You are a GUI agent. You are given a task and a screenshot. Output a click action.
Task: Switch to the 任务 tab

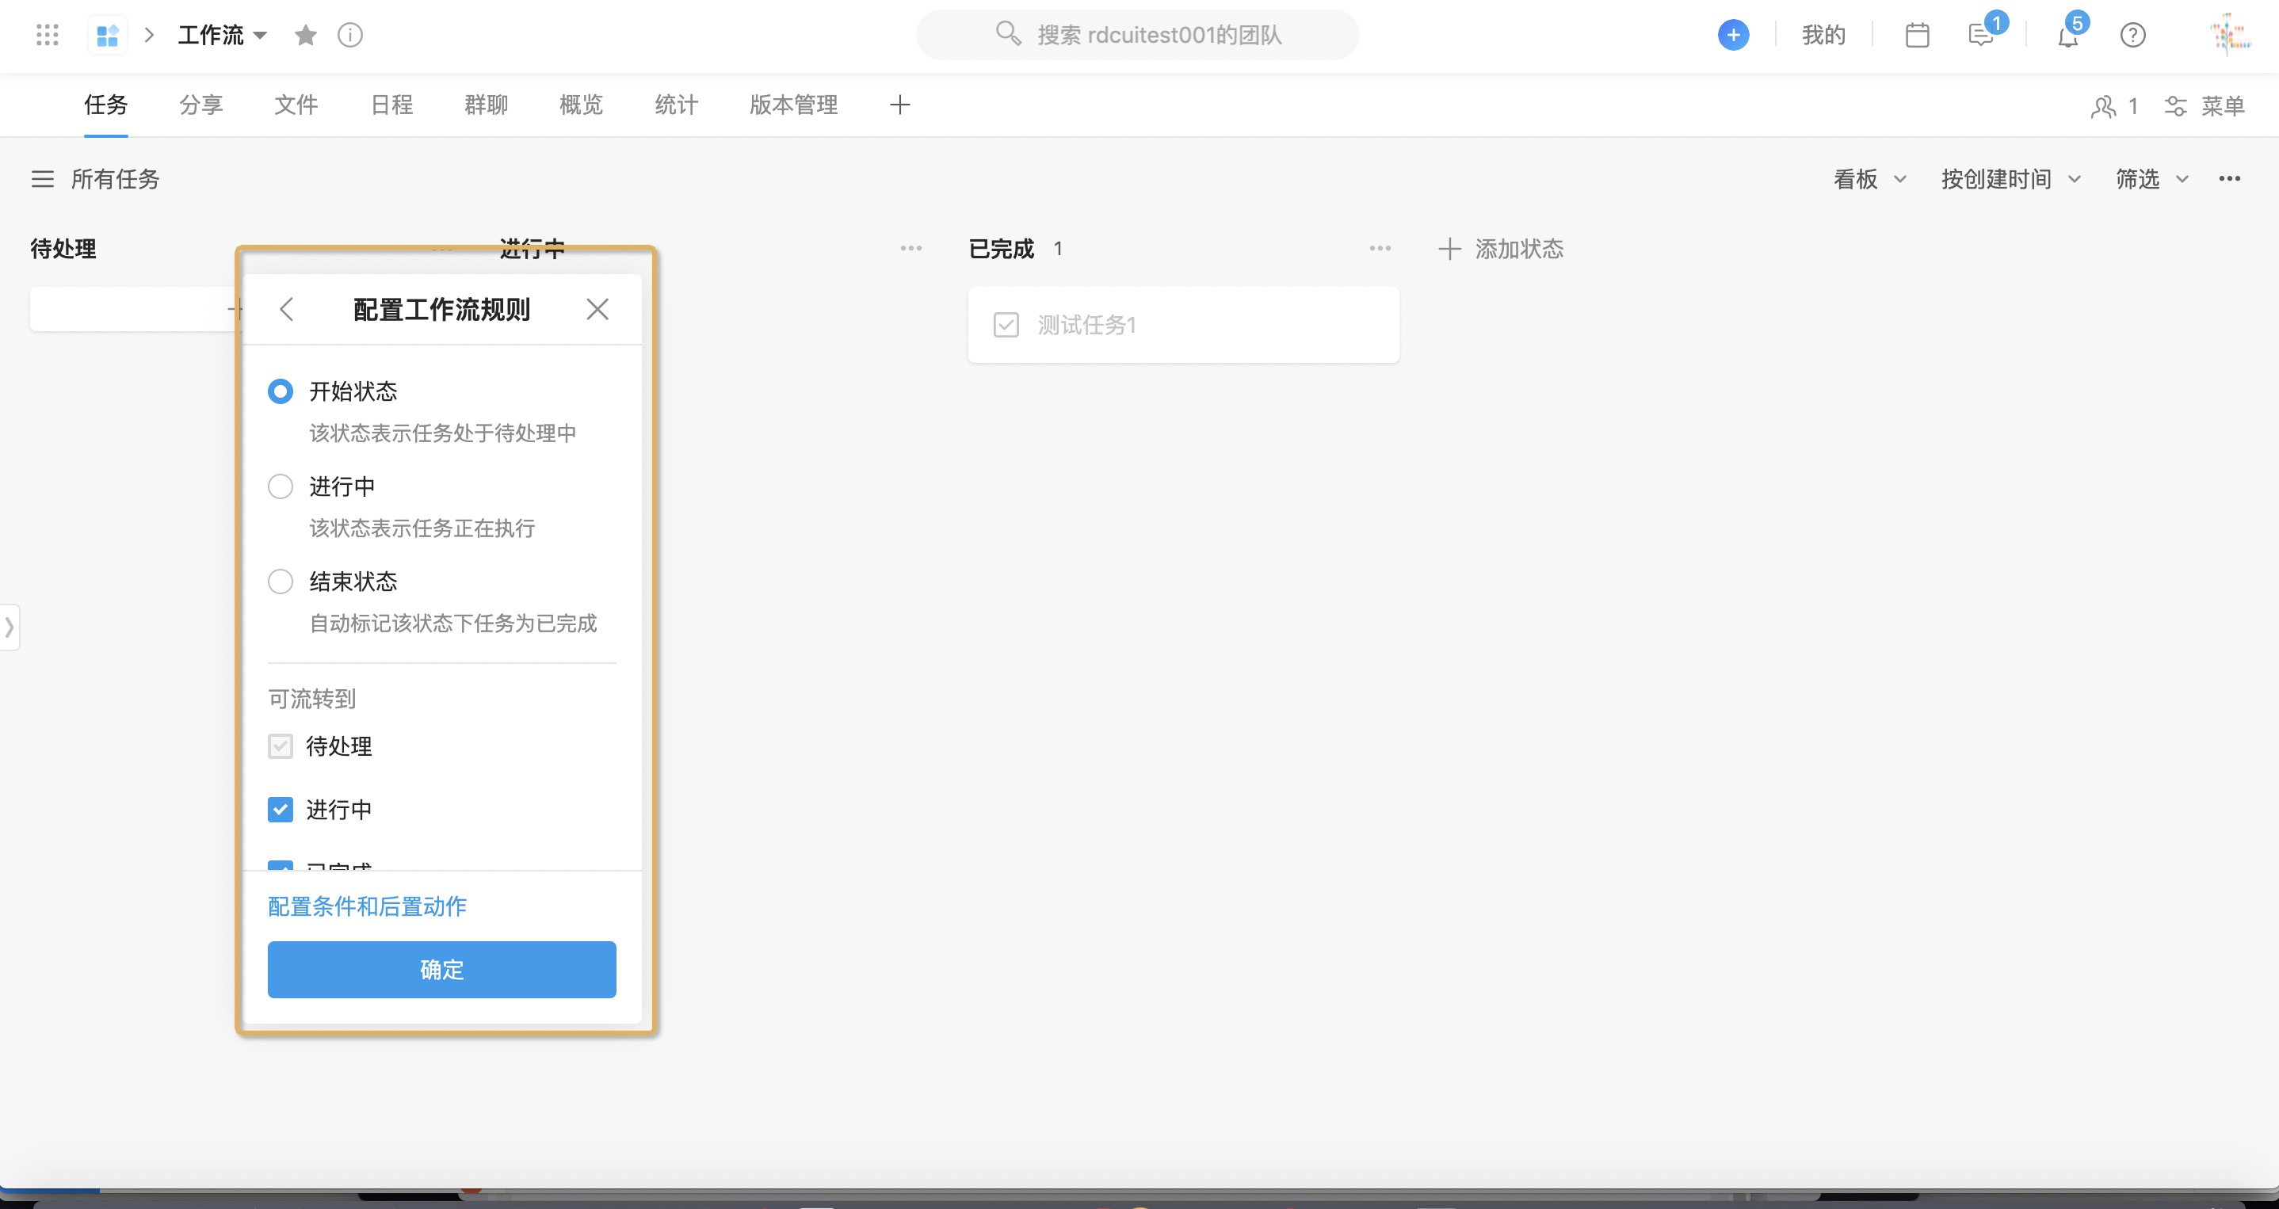(106, 105)
